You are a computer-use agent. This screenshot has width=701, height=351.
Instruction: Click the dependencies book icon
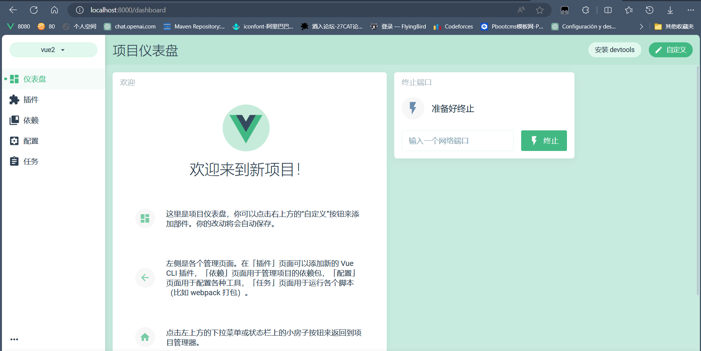14,120
